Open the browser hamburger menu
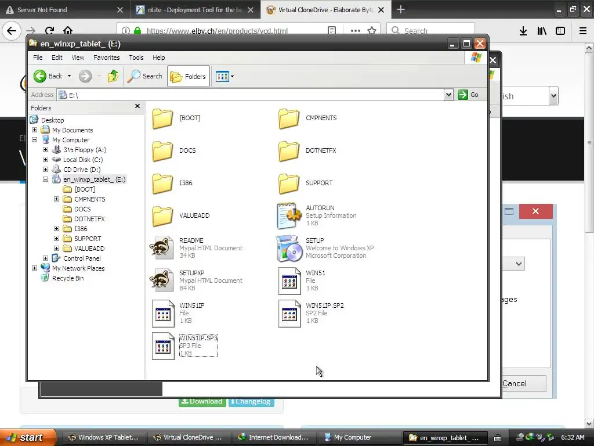594x446 pixels. (x=583, y=31)
